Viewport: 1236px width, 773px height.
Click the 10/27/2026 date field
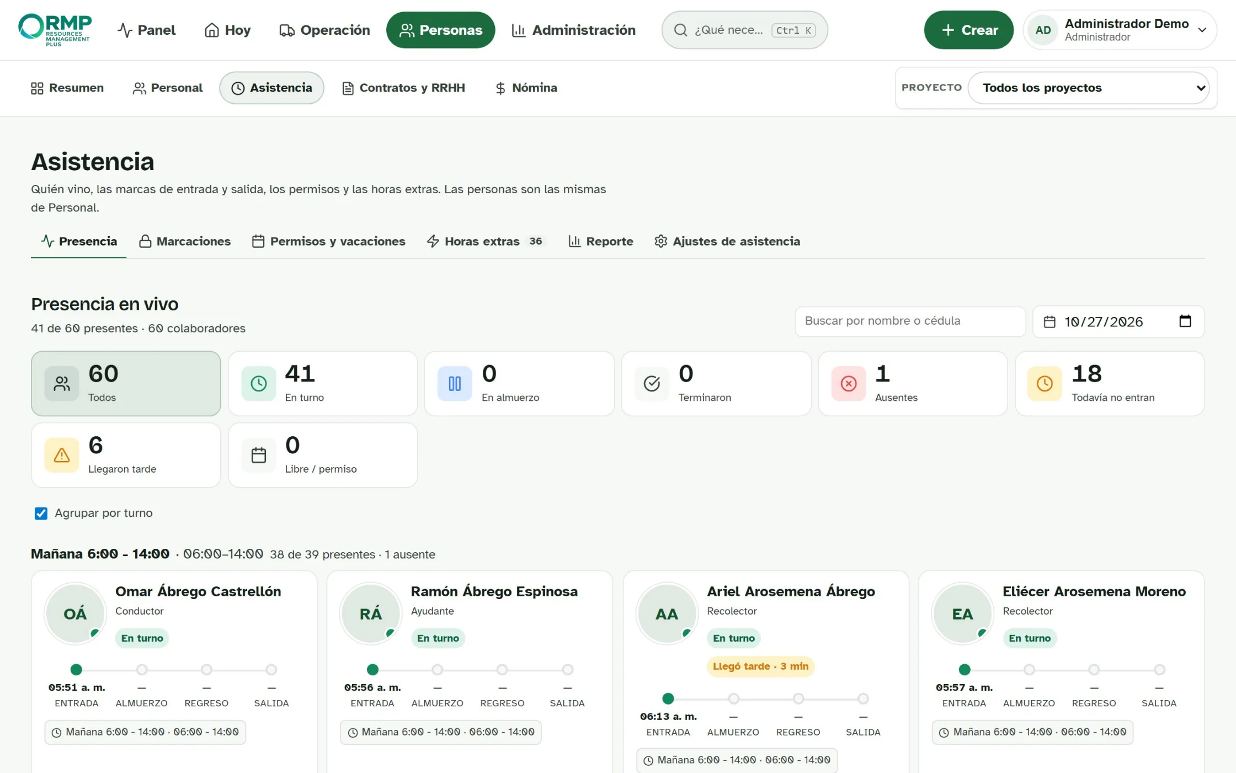point(1118,321)
